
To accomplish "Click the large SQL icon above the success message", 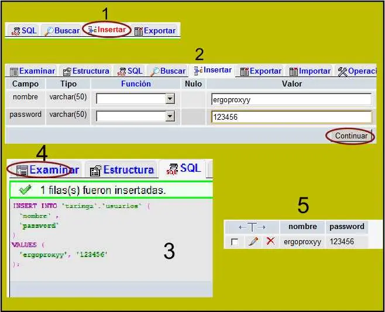I will click(172, 169).
